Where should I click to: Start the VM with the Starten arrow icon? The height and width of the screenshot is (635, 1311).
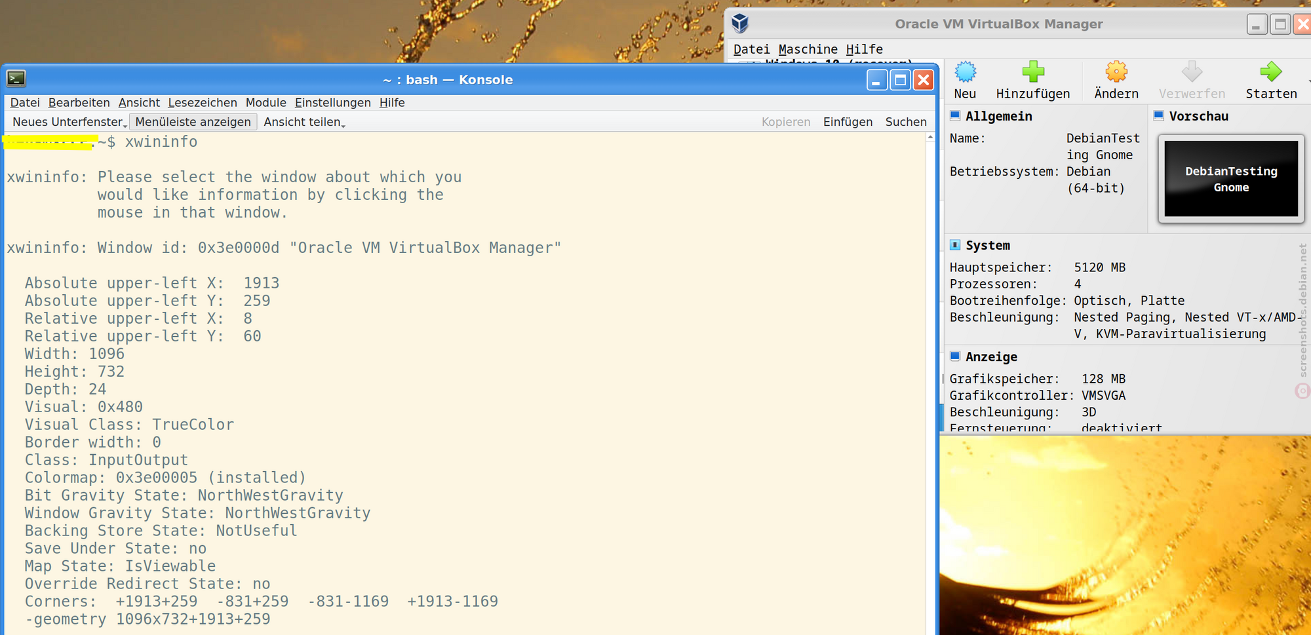1271,71
